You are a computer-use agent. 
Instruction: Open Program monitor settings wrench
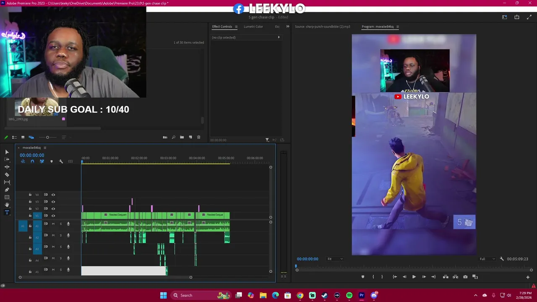coord(502,259)
